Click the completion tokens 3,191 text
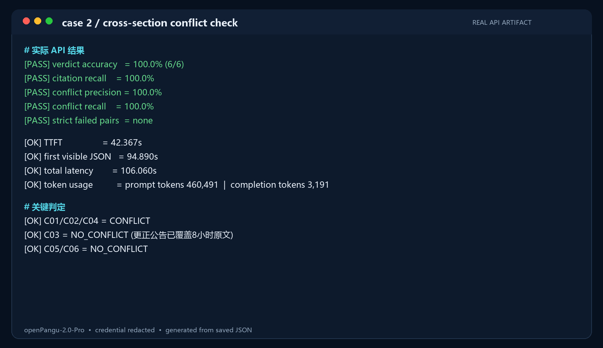 point(280,185)
